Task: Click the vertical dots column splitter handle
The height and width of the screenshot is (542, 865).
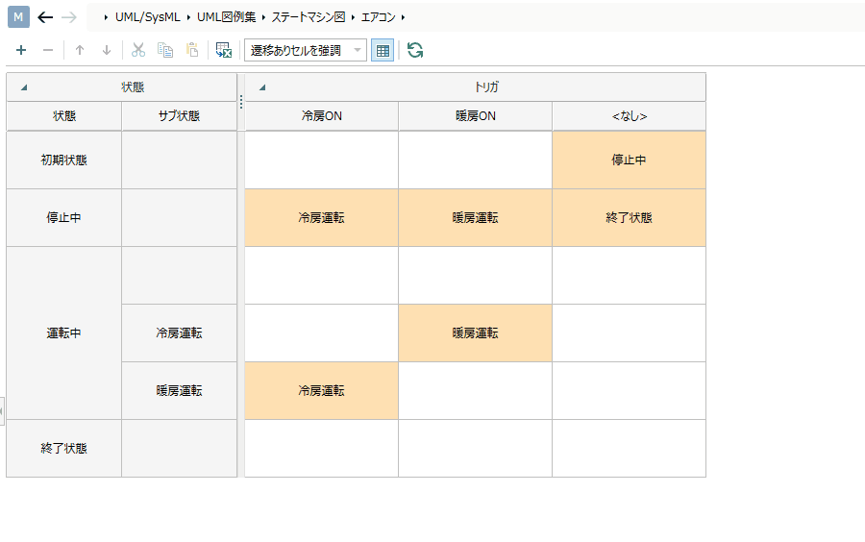Action: (x=241, y=102)
